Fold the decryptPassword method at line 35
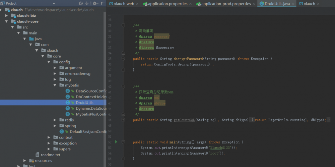Viewport: 335px width, 167px height. point(123,59)
